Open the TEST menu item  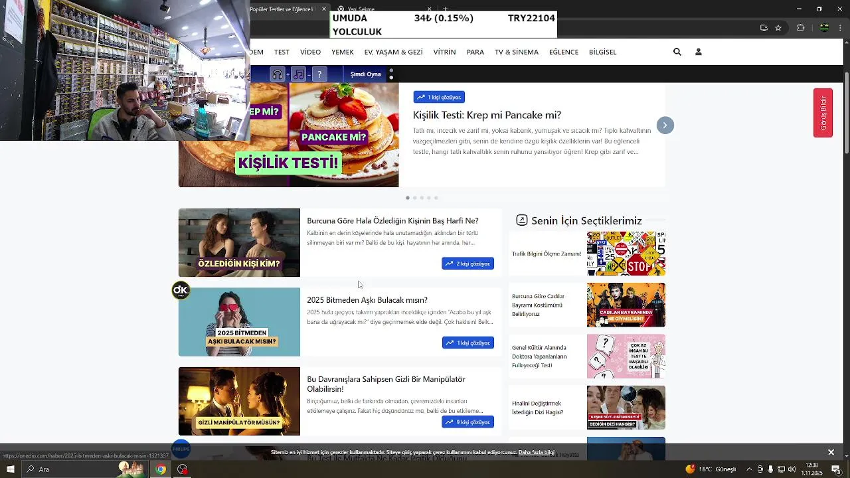(x=282, y=52)
